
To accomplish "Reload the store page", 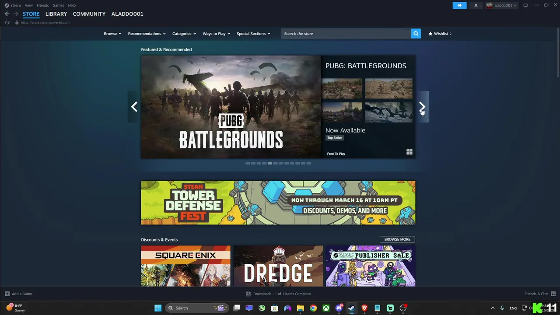I will (x=7, y=22).
